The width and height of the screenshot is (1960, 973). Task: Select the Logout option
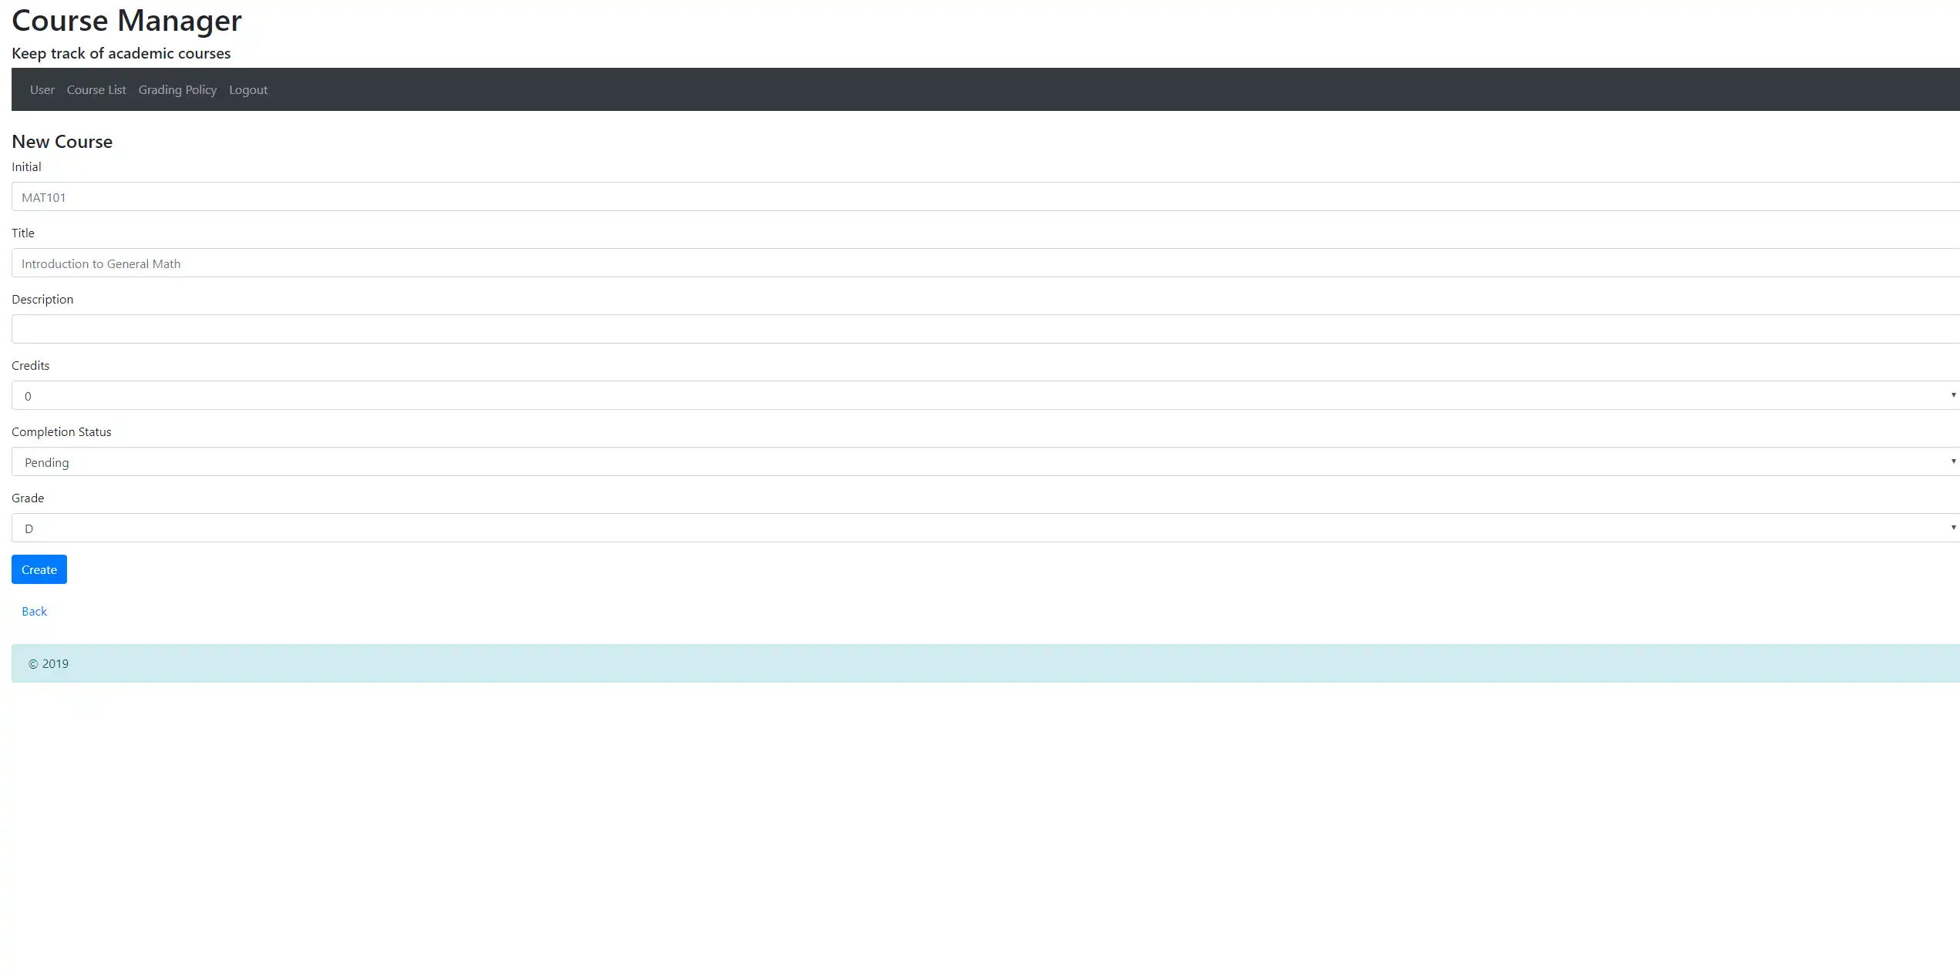point(249,89)
